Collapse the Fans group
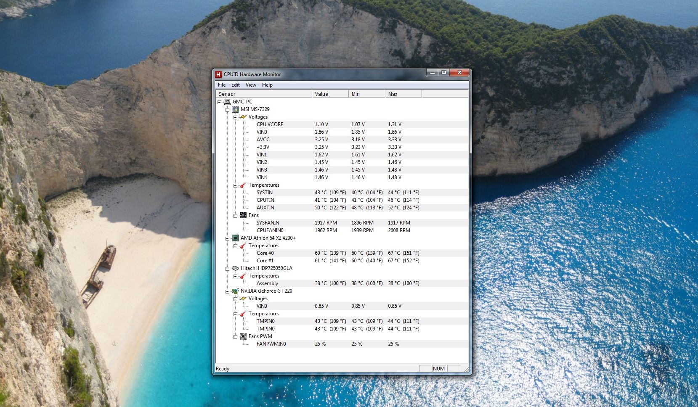Image resolution: width=698 pixels, height=407 pixels. coord(236,216)
